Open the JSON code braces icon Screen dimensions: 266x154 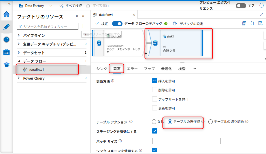point(252,23)
